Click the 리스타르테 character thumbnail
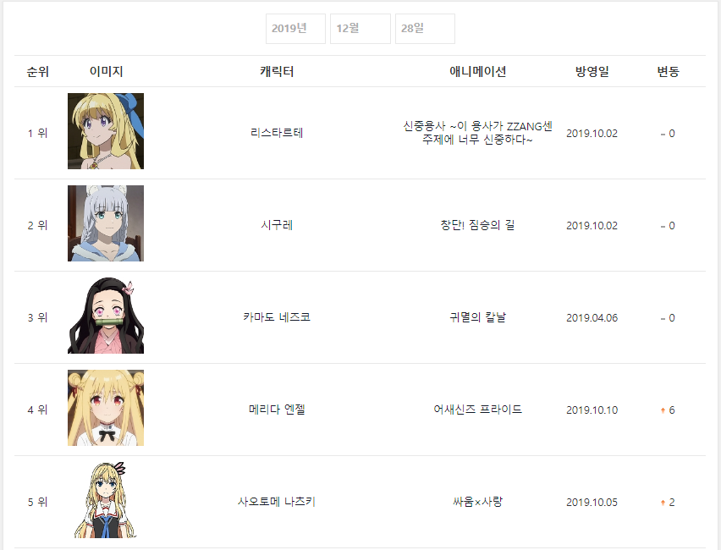This screenshot has width=721, height=550. 106,131
